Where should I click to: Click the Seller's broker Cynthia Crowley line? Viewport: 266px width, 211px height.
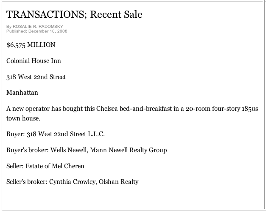pyautogui.click(x=73, y=182)
